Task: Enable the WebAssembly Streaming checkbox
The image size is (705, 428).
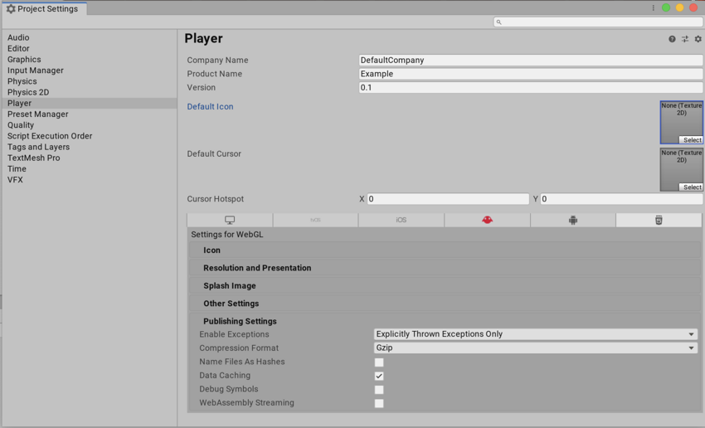Action: coord(379,403)
